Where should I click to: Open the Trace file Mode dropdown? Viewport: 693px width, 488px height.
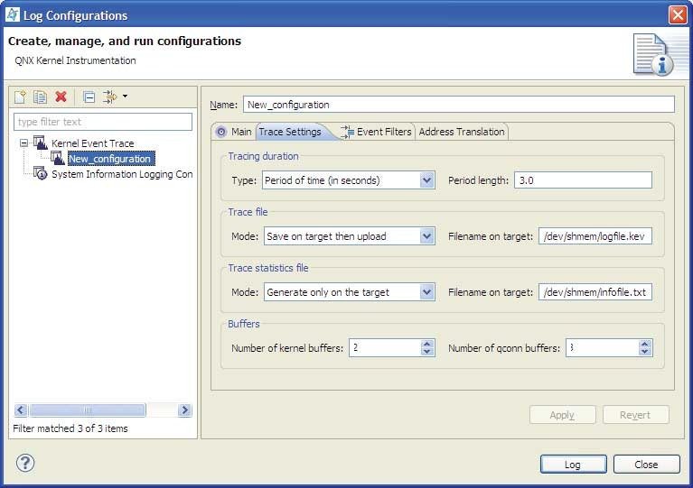(427, 236)
